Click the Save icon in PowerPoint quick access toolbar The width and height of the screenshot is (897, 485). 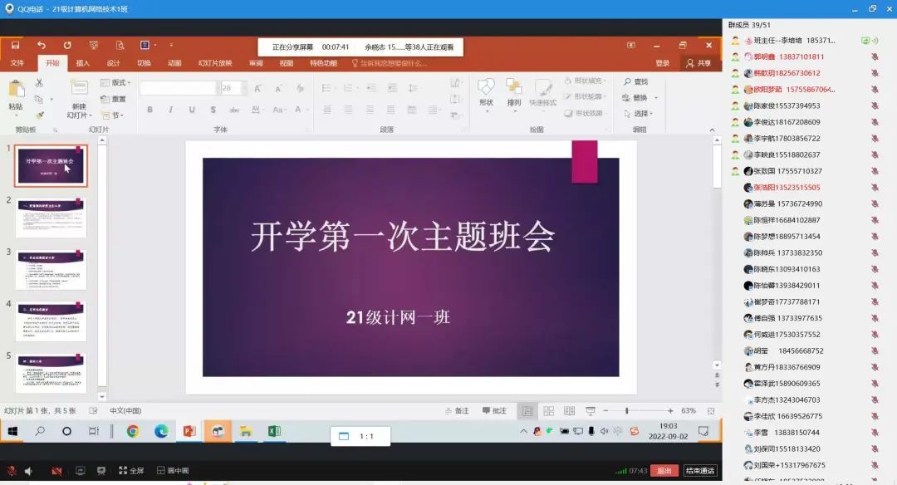(x=16, y=45)
